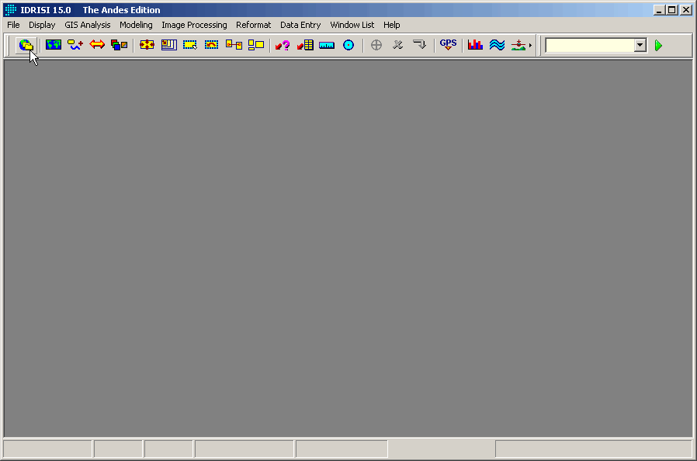The width and height of the screenshot is (697, 461).
Task: Click the green run arrow button
Action: click(x=659, y=45)
